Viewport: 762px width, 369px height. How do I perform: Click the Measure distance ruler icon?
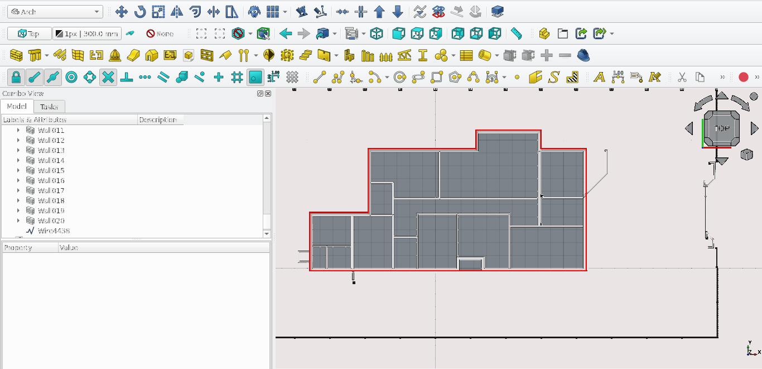[516, 33]
